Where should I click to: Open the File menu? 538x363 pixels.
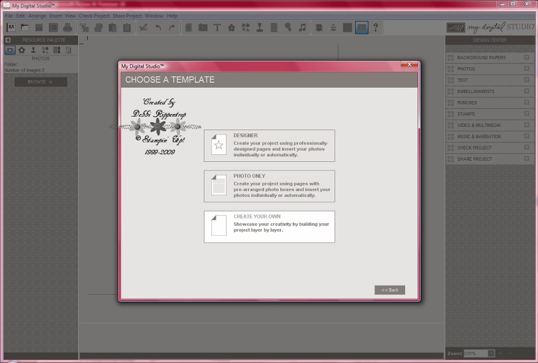[9, 16]
